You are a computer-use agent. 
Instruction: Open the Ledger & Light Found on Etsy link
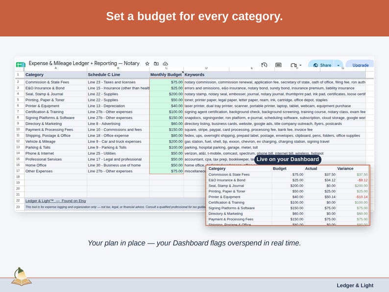(55, 201)
